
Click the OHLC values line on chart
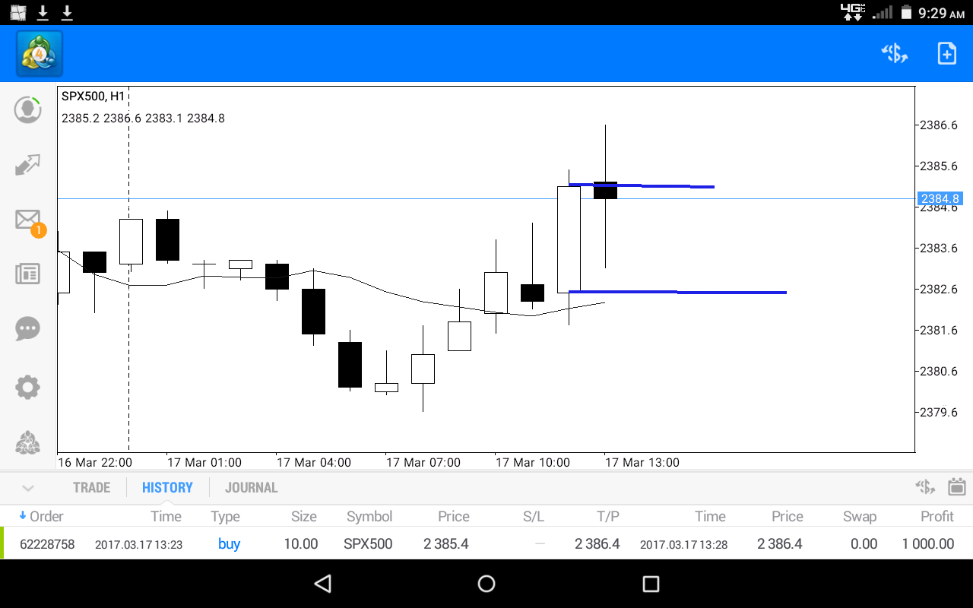143,119
